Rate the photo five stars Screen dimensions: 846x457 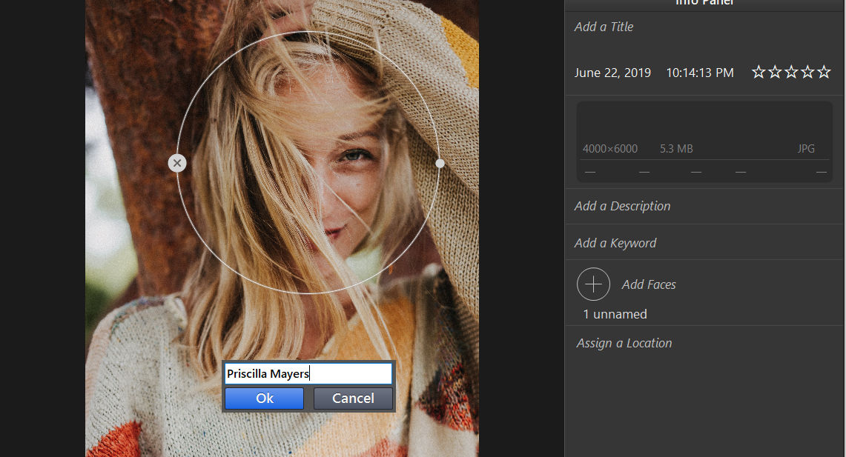point(823,72)
